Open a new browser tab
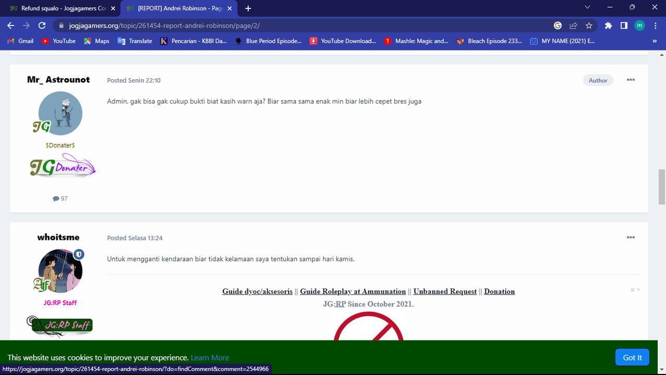The width and height of the screenshot is (666, 375). point(248,8)
